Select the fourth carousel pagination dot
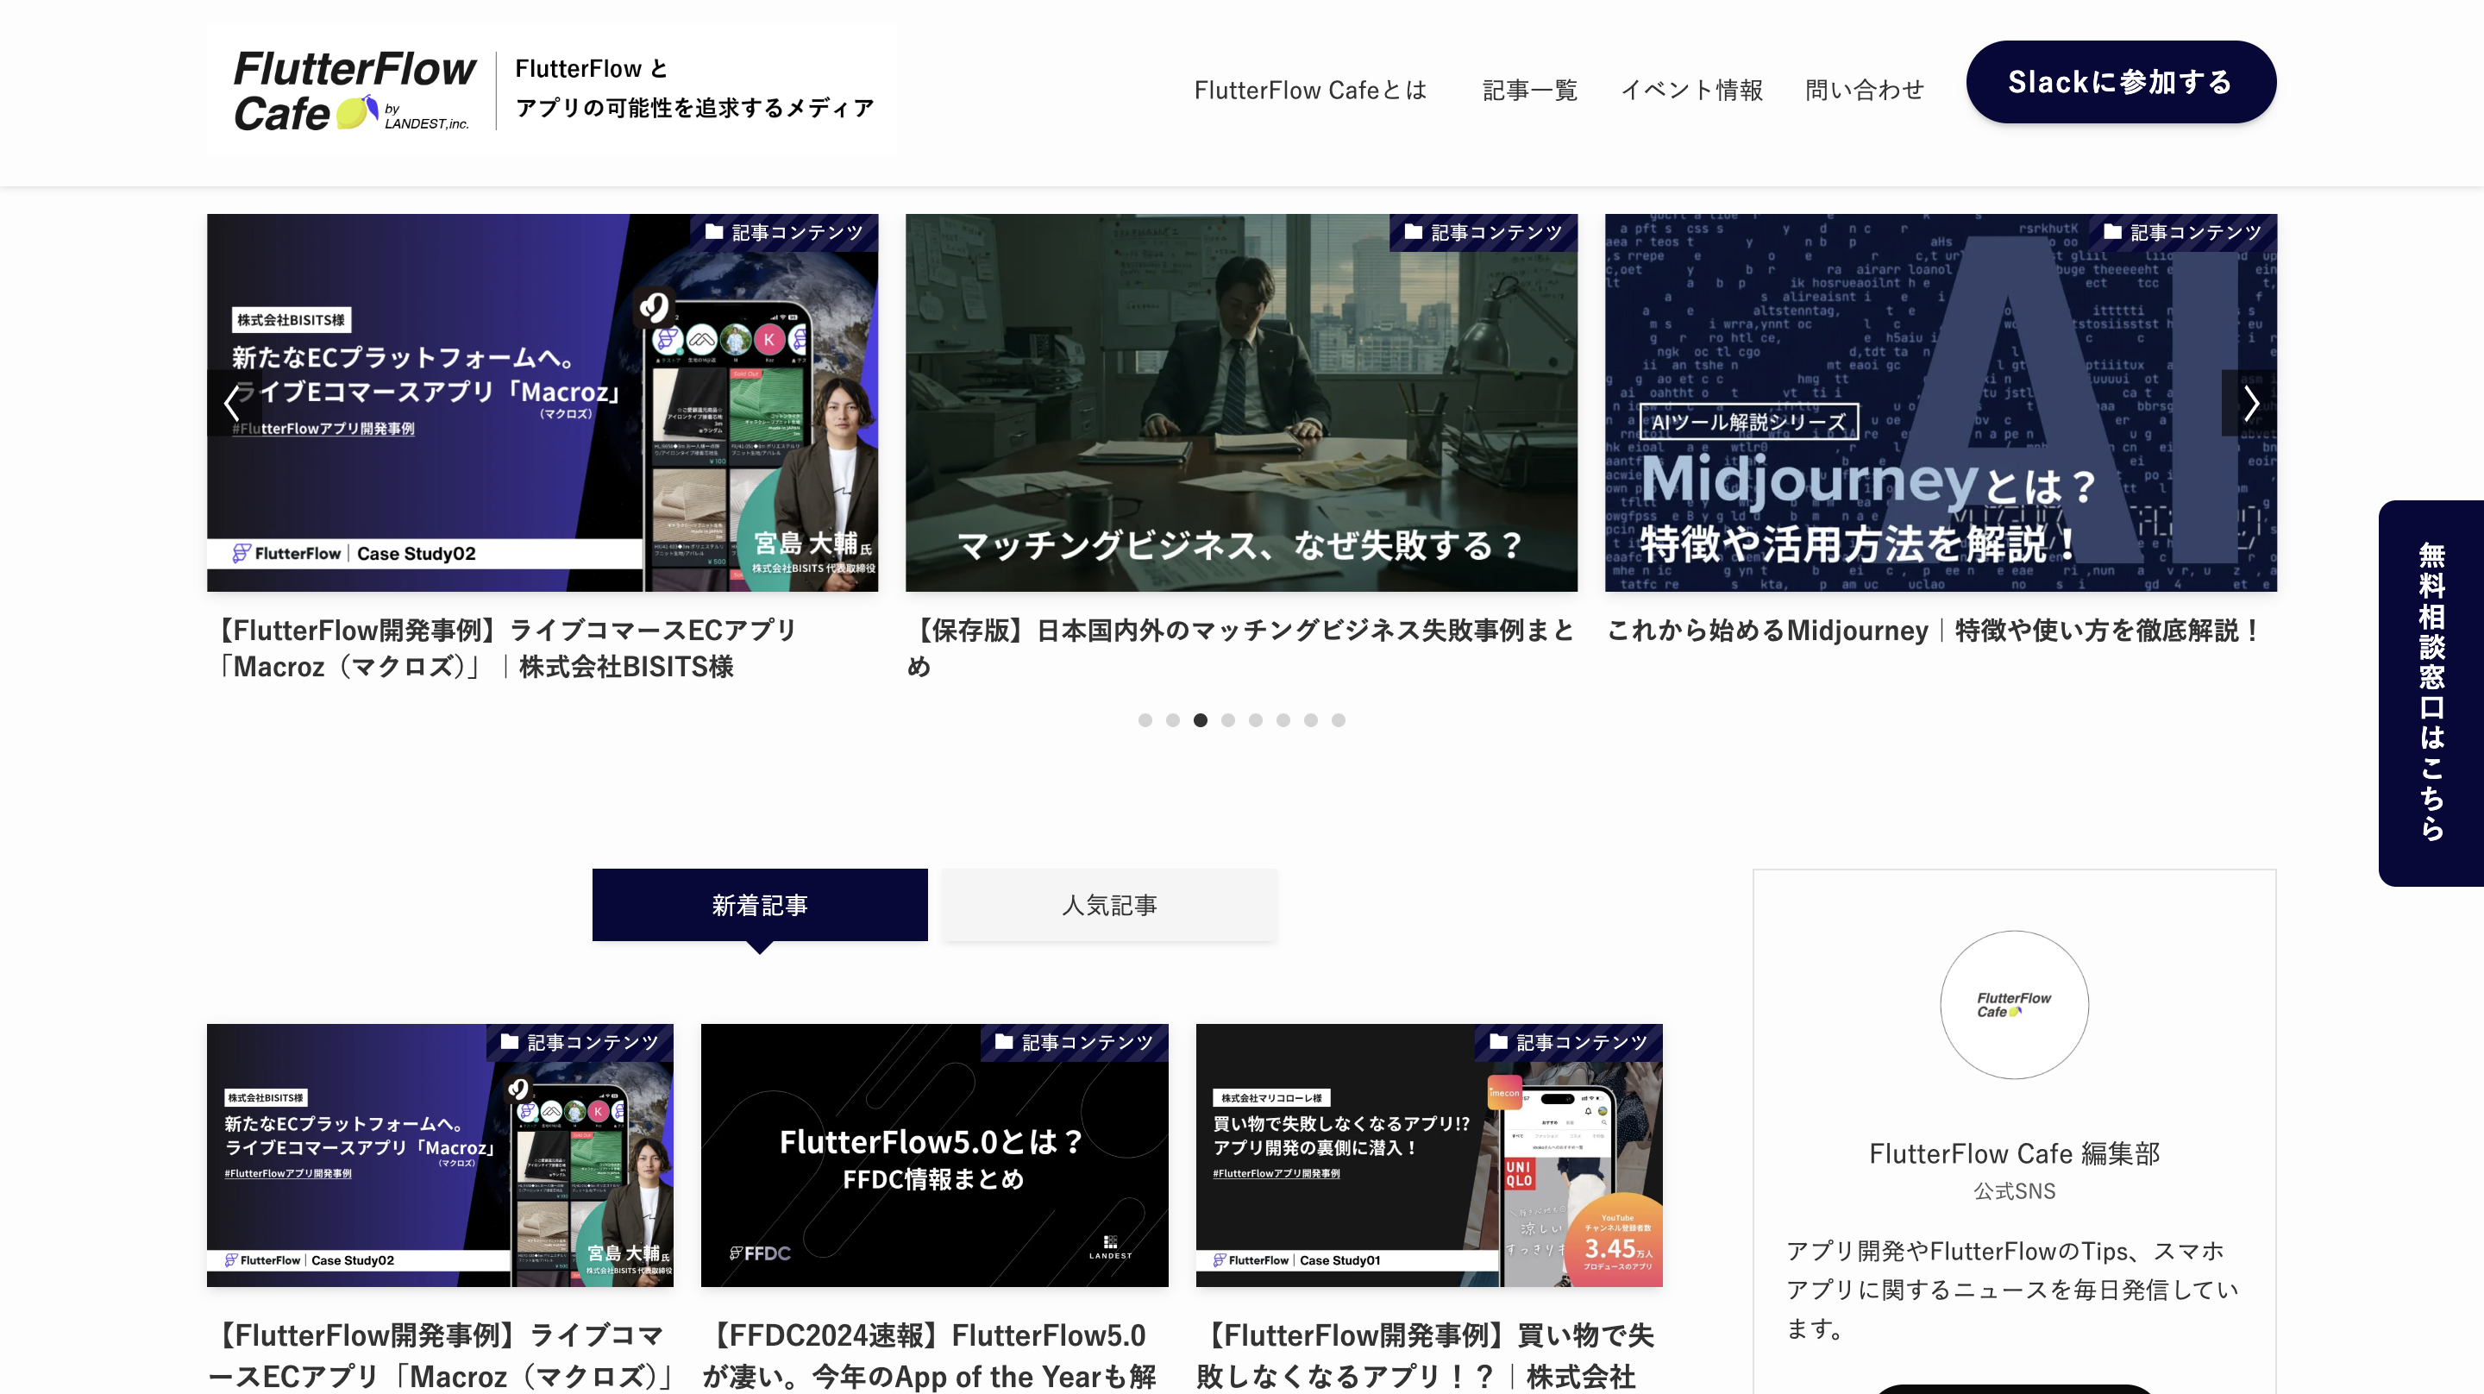 pos(1227,720)
